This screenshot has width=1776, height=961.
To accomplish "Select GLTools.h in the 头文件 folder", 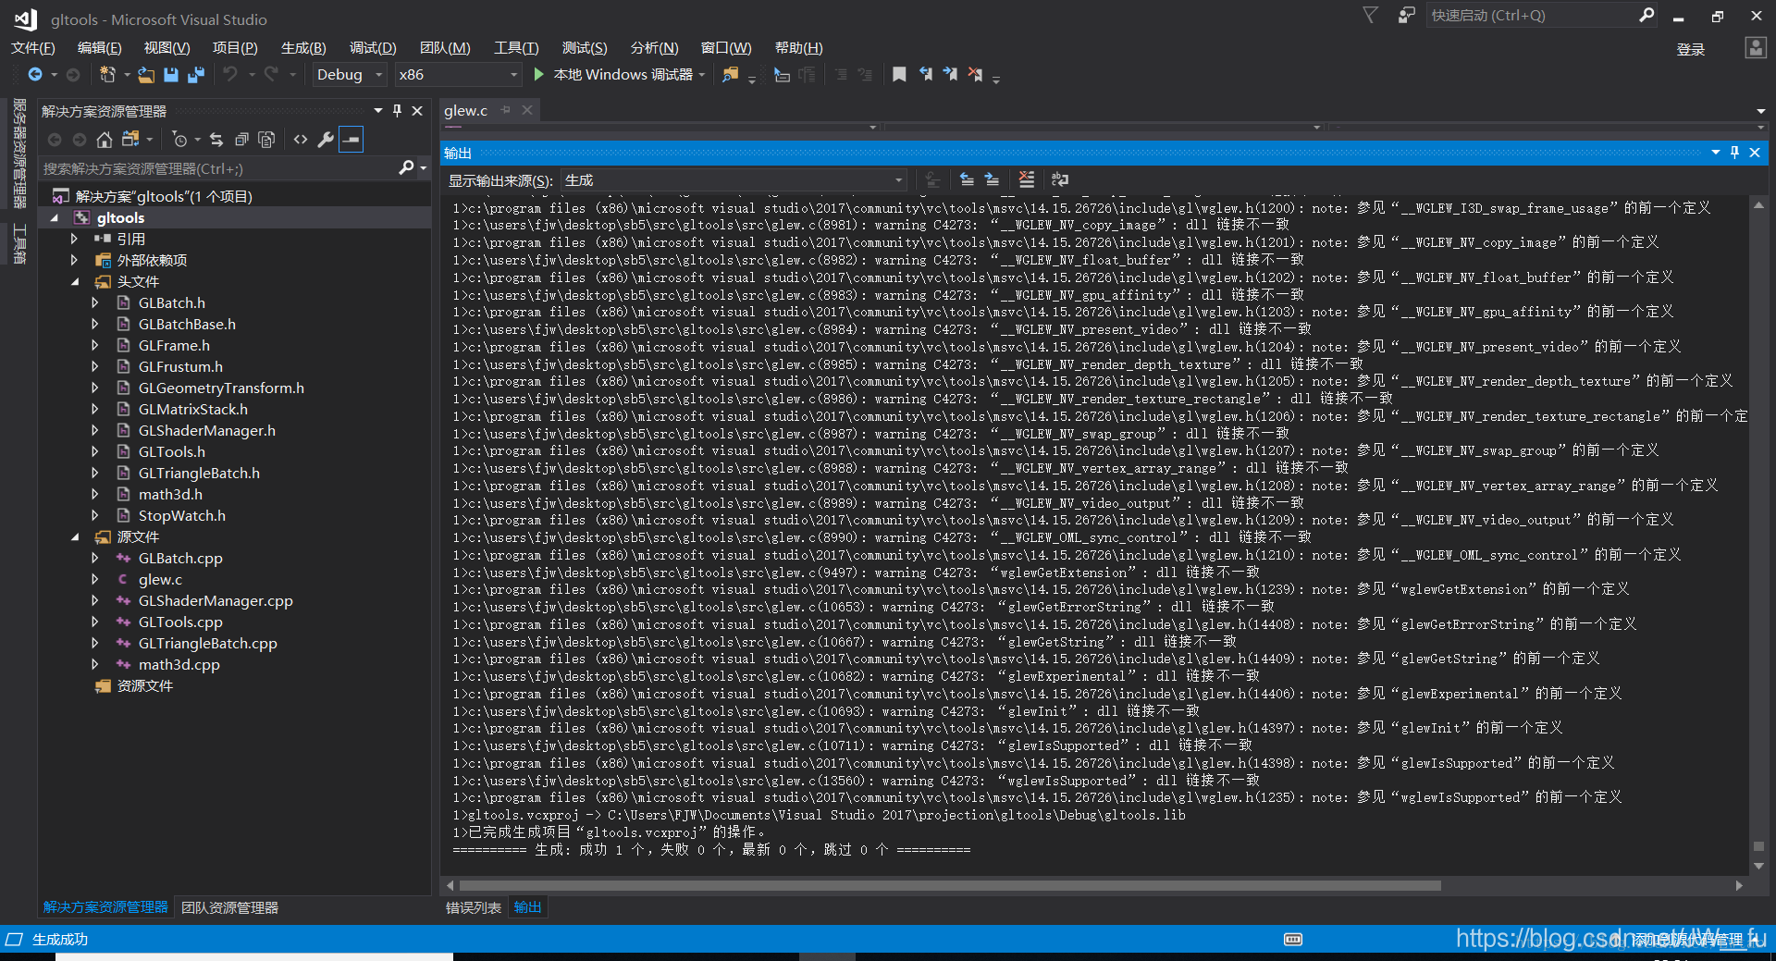I will tap(172, 452).
